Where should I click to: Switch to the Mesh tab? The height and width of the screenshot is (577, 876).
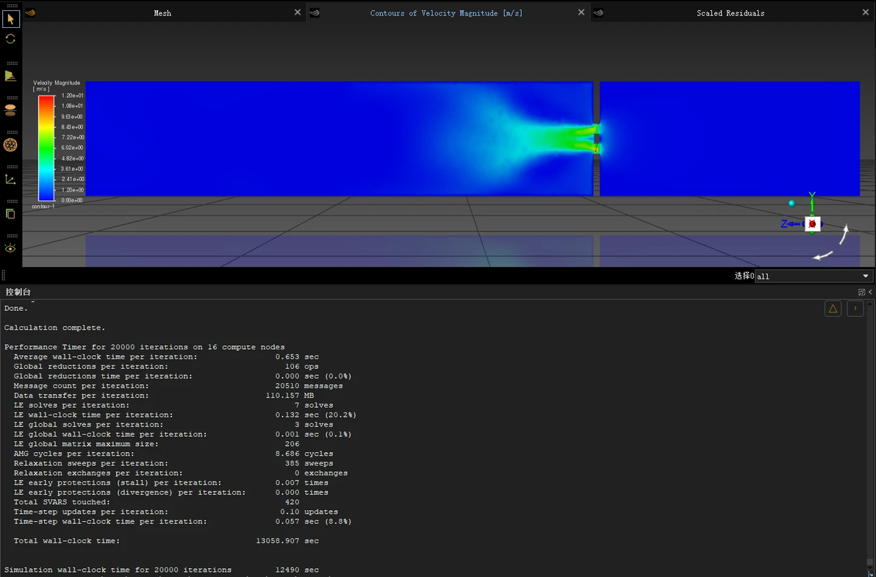[162, 12]
